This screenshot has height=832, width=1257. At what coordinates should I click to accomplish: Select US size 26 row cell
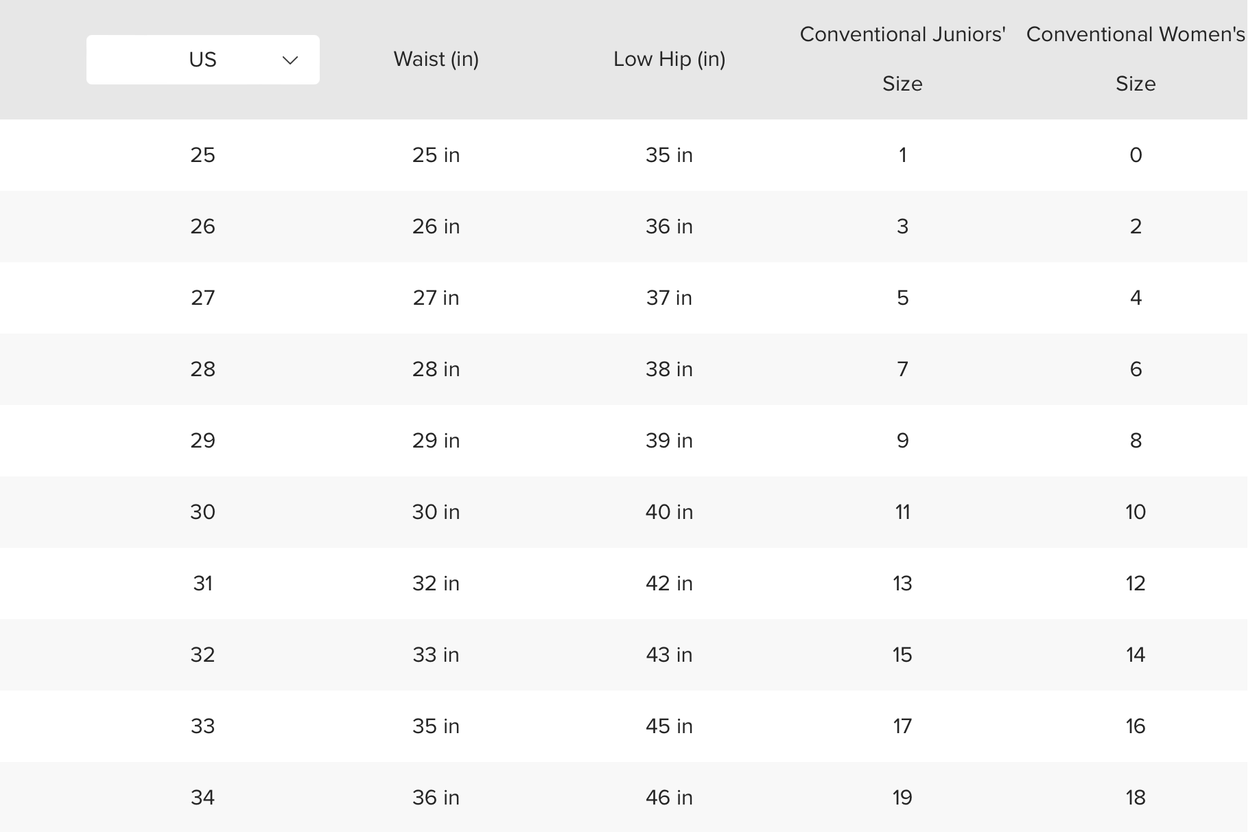pos(202,227)
